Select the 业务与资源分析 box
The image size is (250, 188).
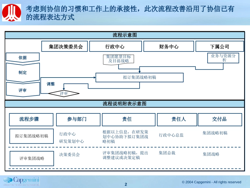pyautogui.click(x=223, y=58)
